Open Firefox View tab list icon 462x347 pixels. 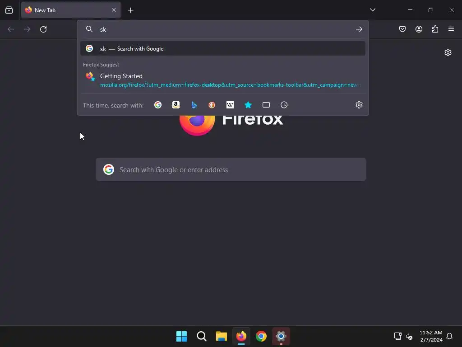click(x=9, y=10)
